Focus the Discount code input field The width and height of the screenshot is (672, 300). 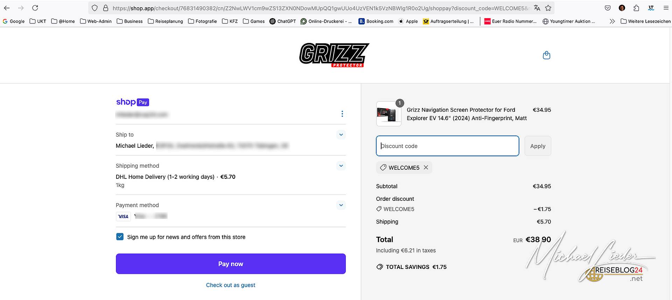tap(447, 146)
